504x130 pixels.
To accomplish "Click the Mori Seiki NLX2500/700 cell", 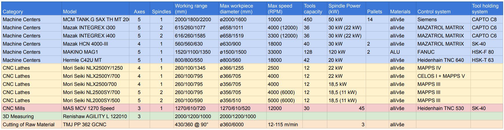I will [x=95, y=84].
